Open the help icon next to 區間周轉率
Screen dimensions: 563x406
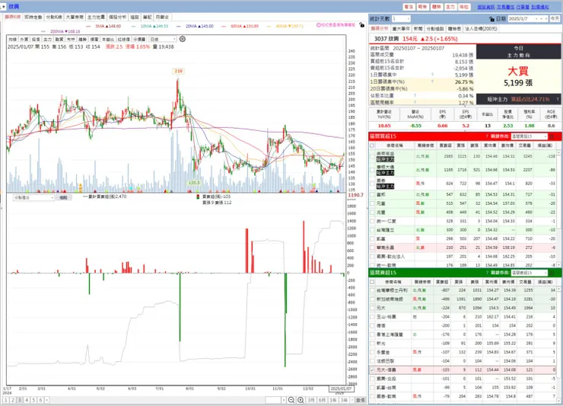415,103
